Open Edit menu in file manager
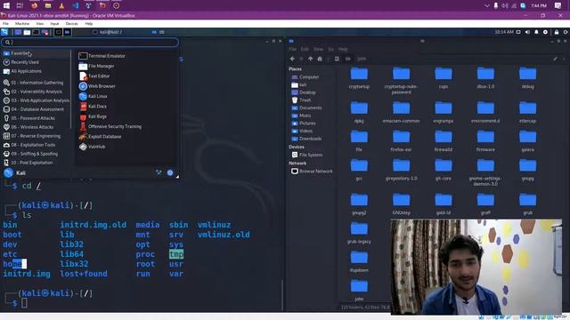 coord(305,49)
